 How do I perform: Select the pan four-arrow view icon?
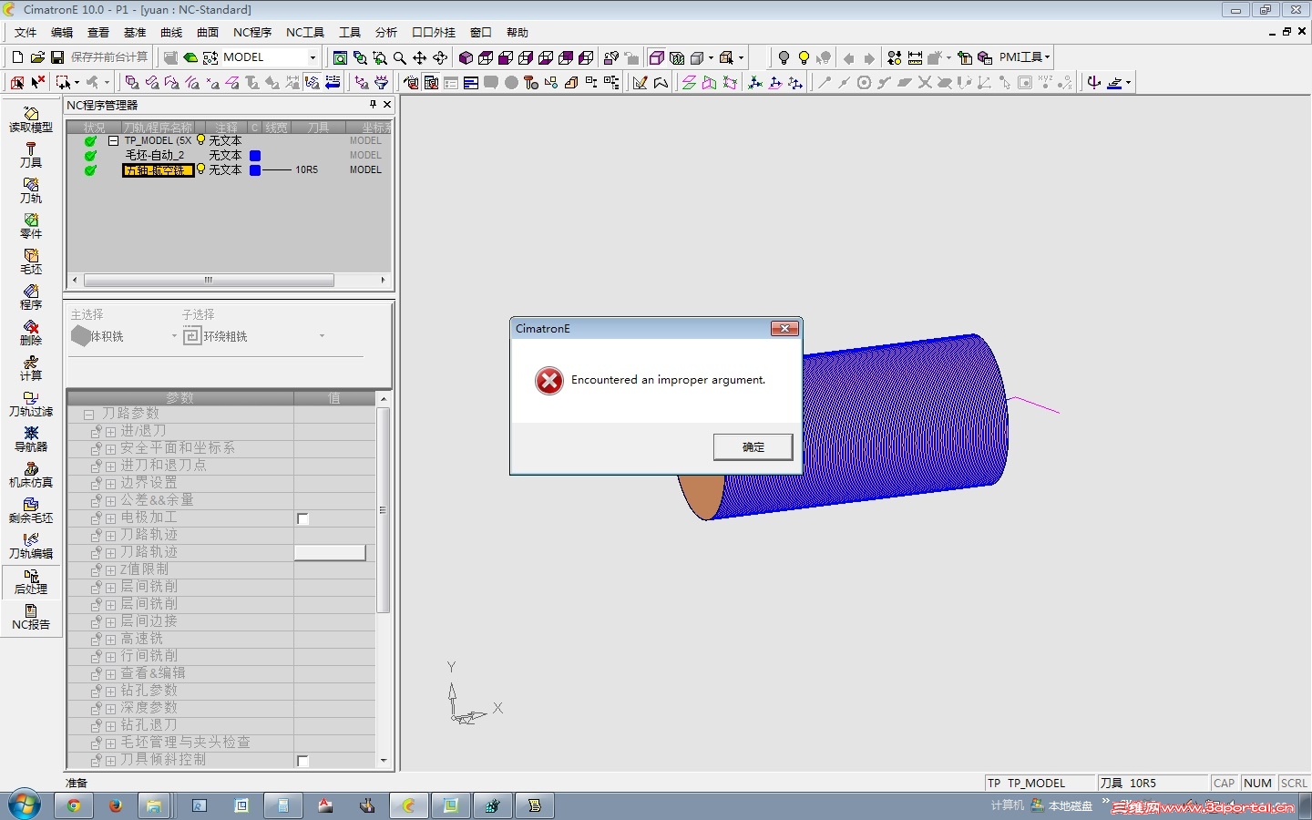[419, 57]
